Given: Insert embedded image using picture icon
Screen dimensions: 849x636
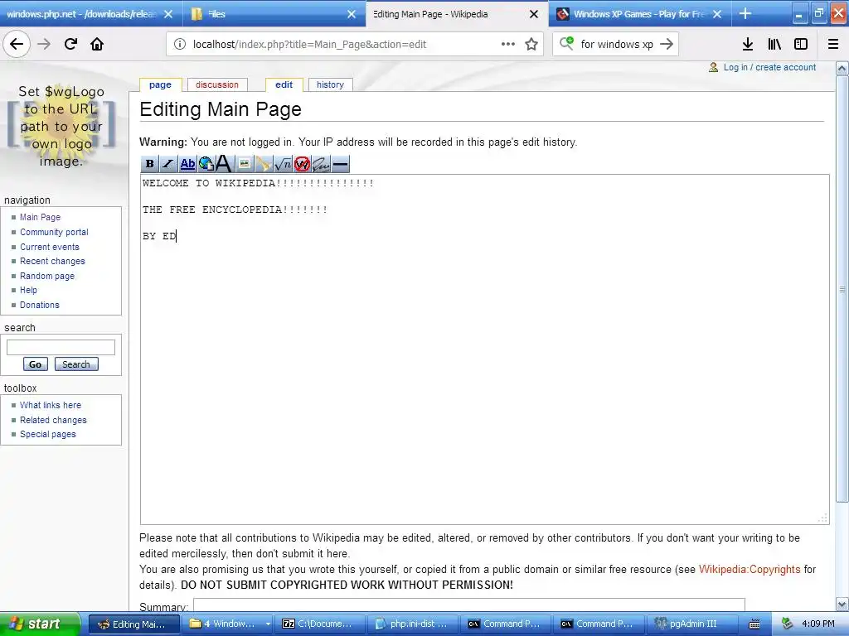Looking at the screenshot, I should click(245, 164).
